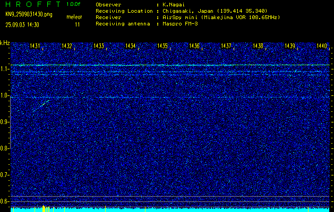Click the 1438 time marker
Image resolution: width=334 pixels, height=212 pixels.
(258, 46)
